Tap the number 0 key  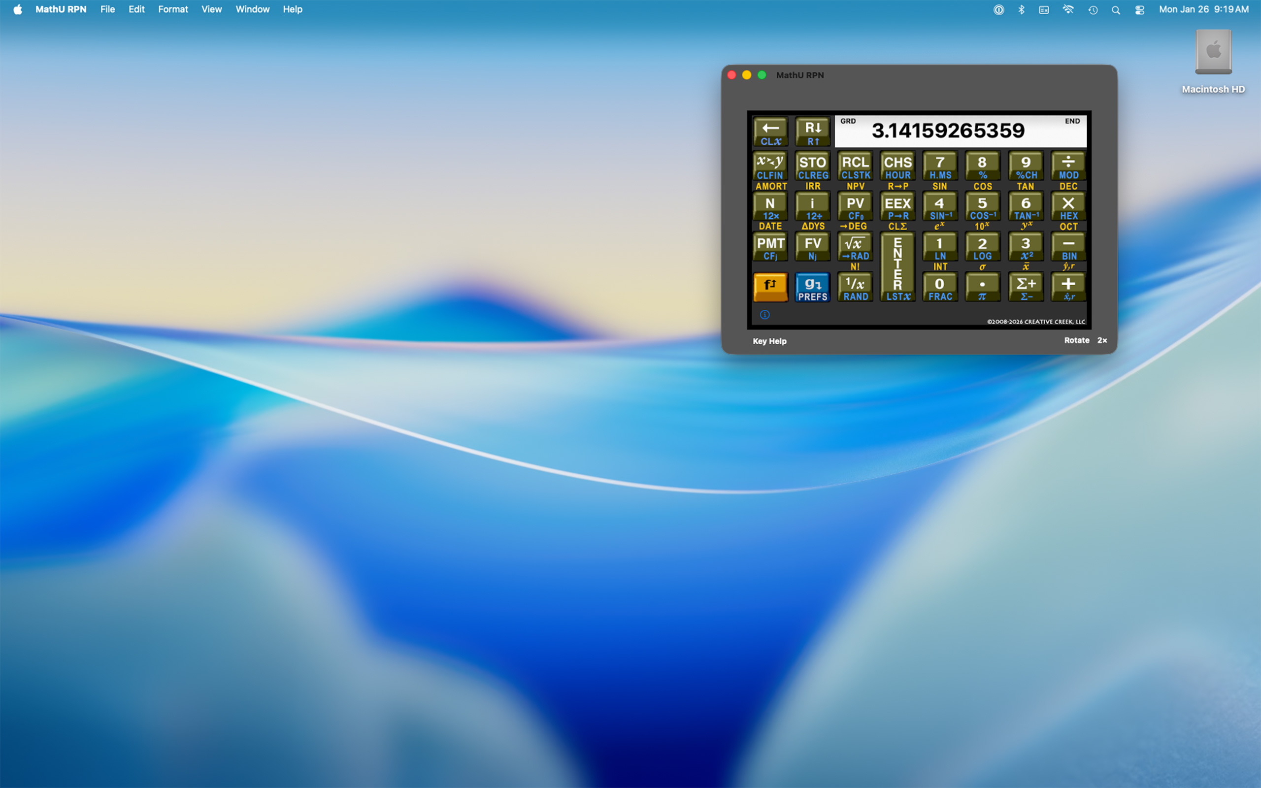[x=940, y=287]
